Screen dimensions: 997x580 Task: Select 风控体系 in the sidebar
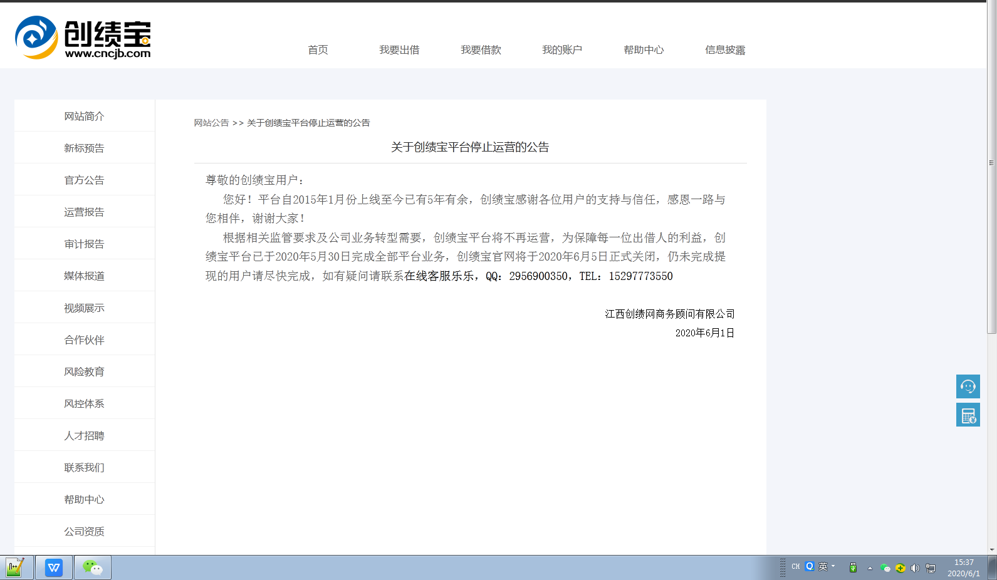(x=85, y=403)
